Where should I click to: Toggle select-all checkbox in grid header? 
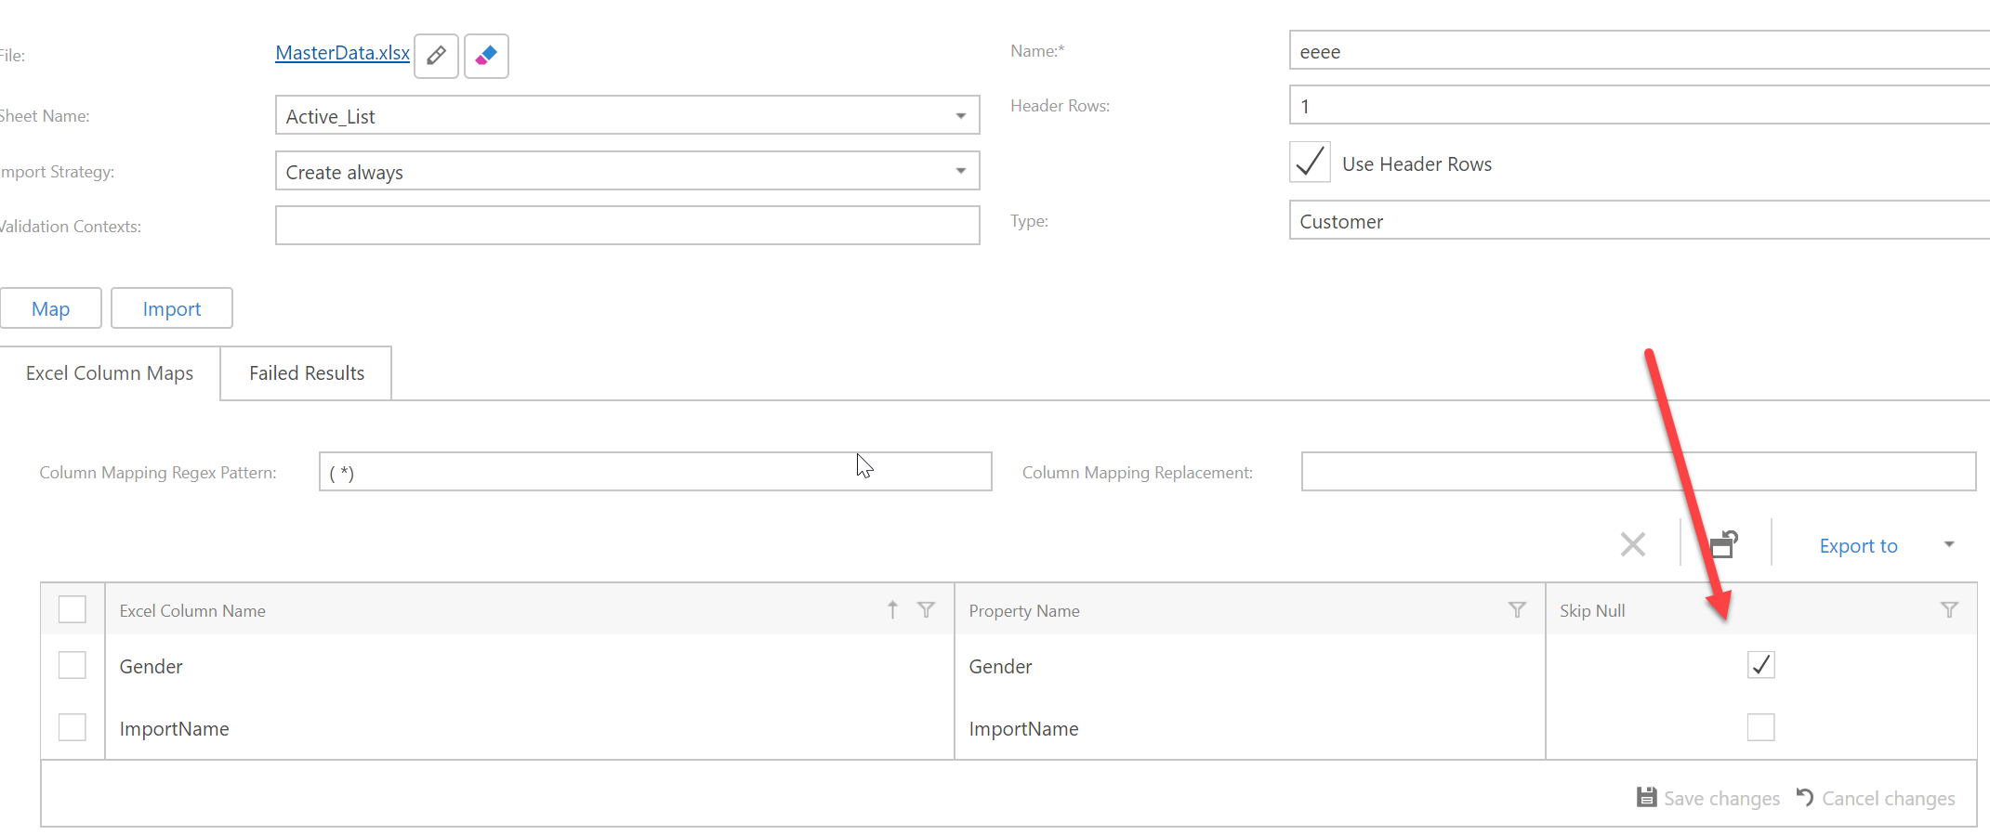(72, 609)
